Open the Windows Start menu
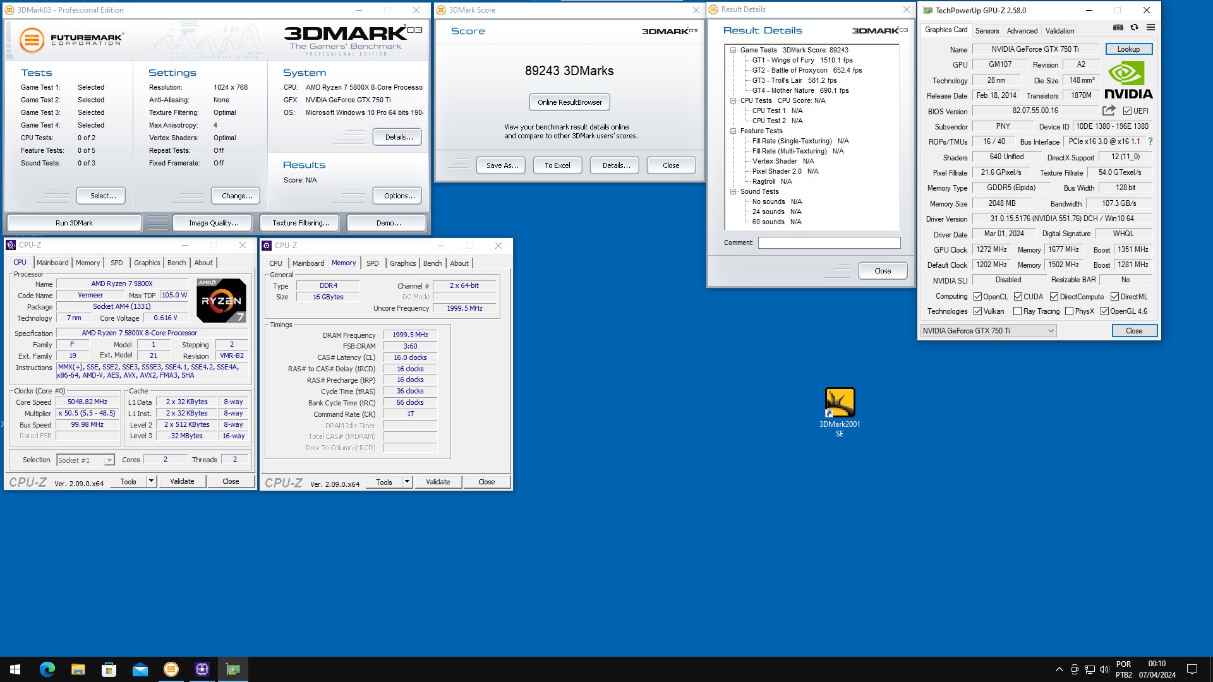1213x682 pixels. coord(15,669)
